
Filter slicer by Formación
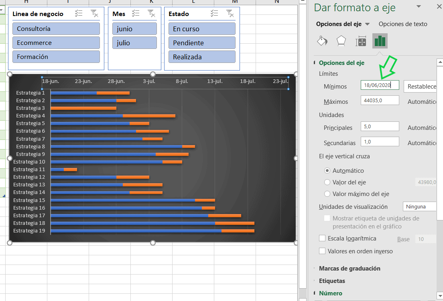[56, 57]
